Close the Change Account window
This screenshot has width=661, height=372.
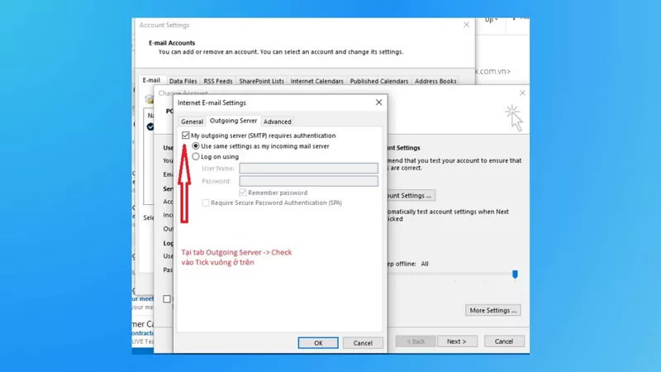522,93
